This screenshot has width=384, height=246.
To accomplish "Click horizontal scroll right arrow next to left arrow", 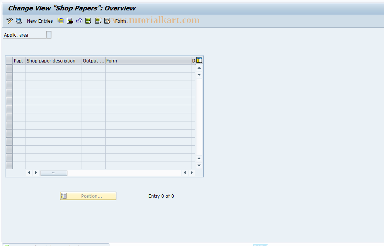I will point(36,173).
